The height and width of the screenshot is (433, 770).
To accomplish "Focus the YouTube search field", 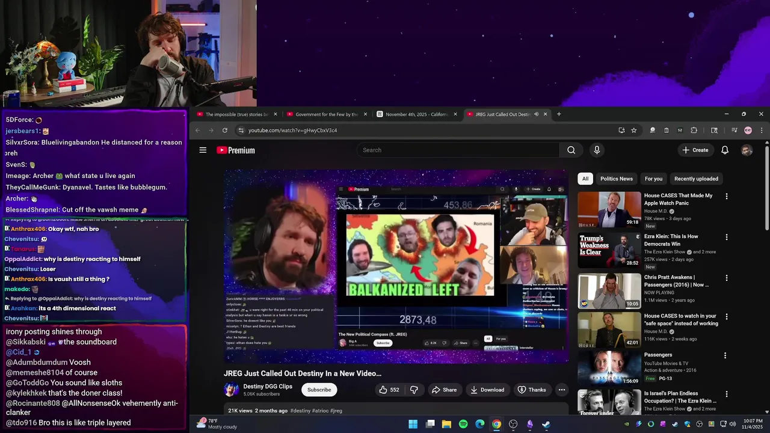I will click(458, 150).
